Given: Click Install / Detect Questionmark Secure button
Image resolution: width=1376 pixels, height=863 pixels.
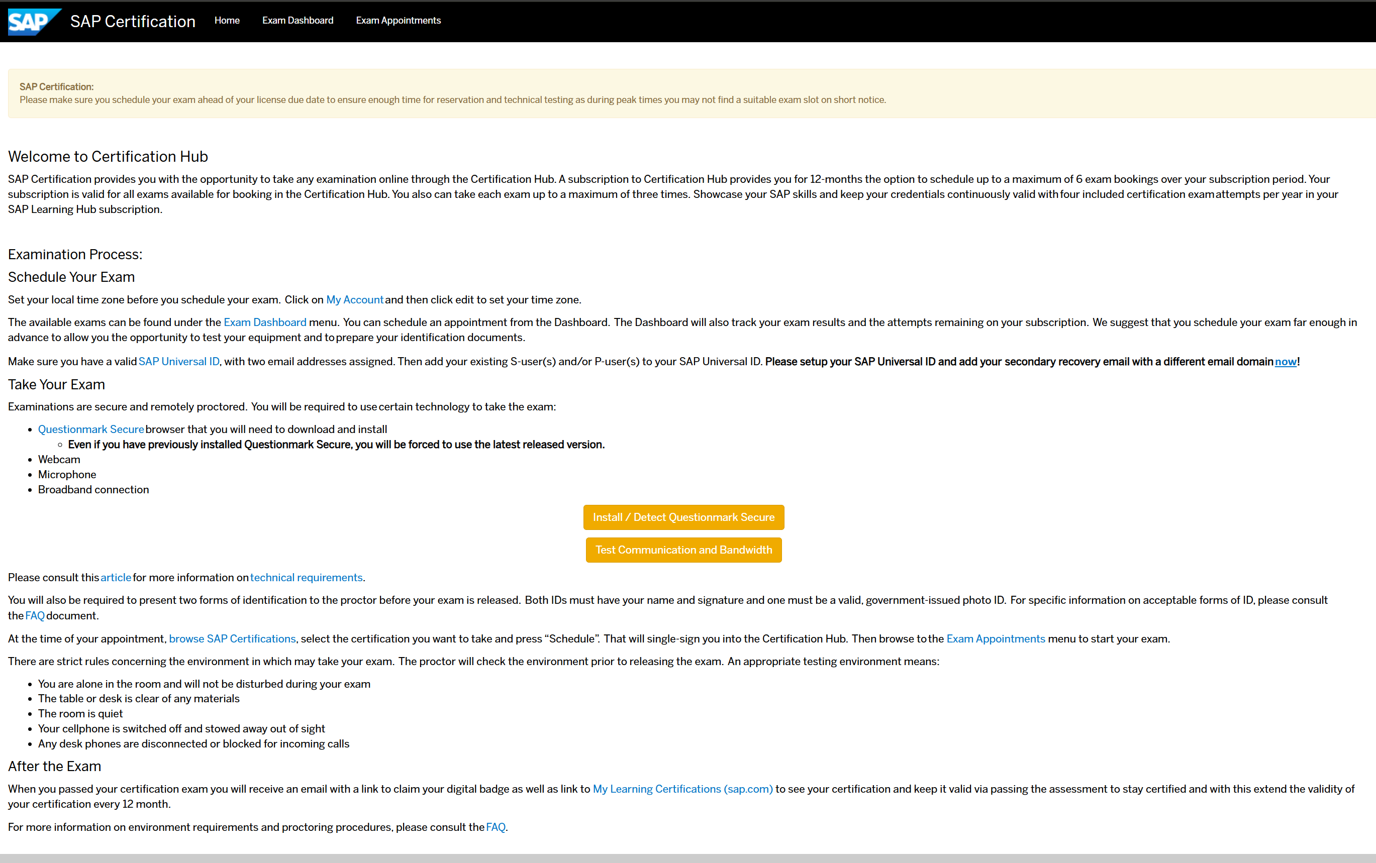Looking at the screenshot, I should click(683, 517).
